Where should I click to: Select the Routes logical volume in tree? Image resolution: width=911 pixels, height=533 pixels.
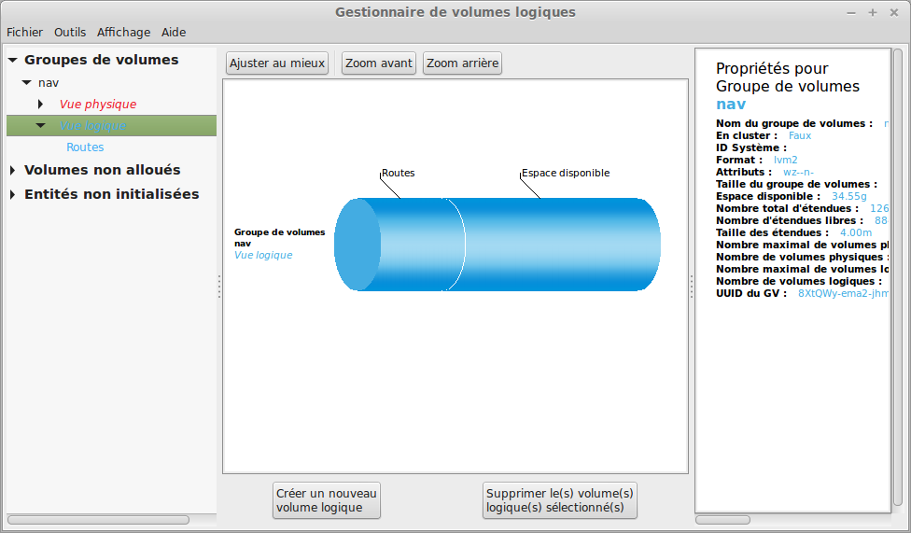tap(85, 147)
